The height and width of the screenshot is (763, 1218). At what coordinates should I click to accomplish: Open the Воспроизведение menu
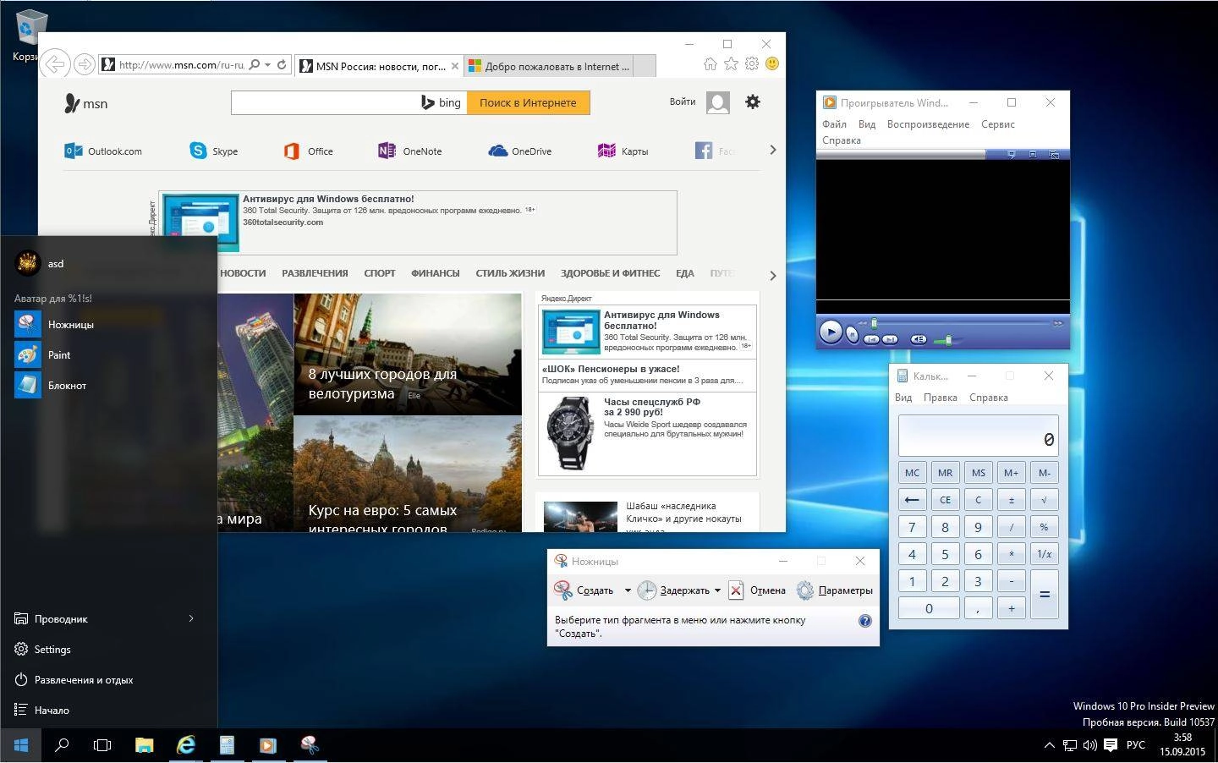click(x=928, y=124)
